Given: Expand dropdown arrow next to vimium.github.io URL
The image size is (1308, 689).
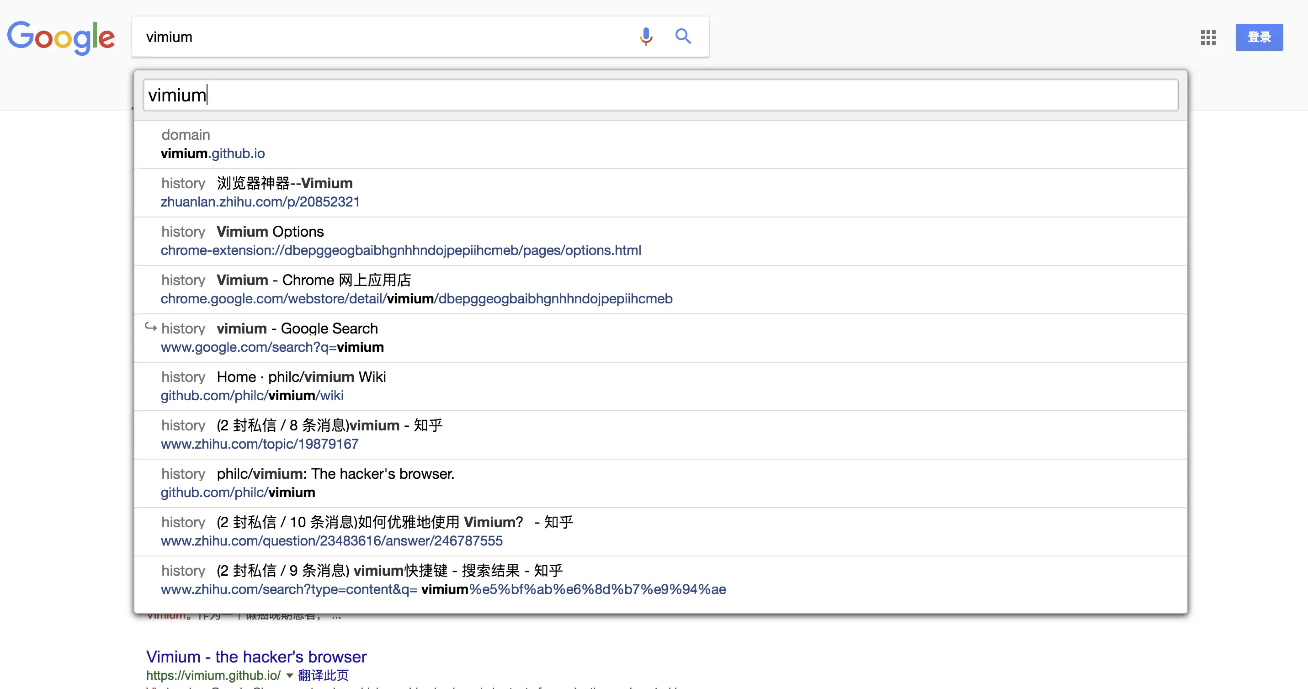Looking at the screenshot, I should pyautogui.click(x=289, y=675).
